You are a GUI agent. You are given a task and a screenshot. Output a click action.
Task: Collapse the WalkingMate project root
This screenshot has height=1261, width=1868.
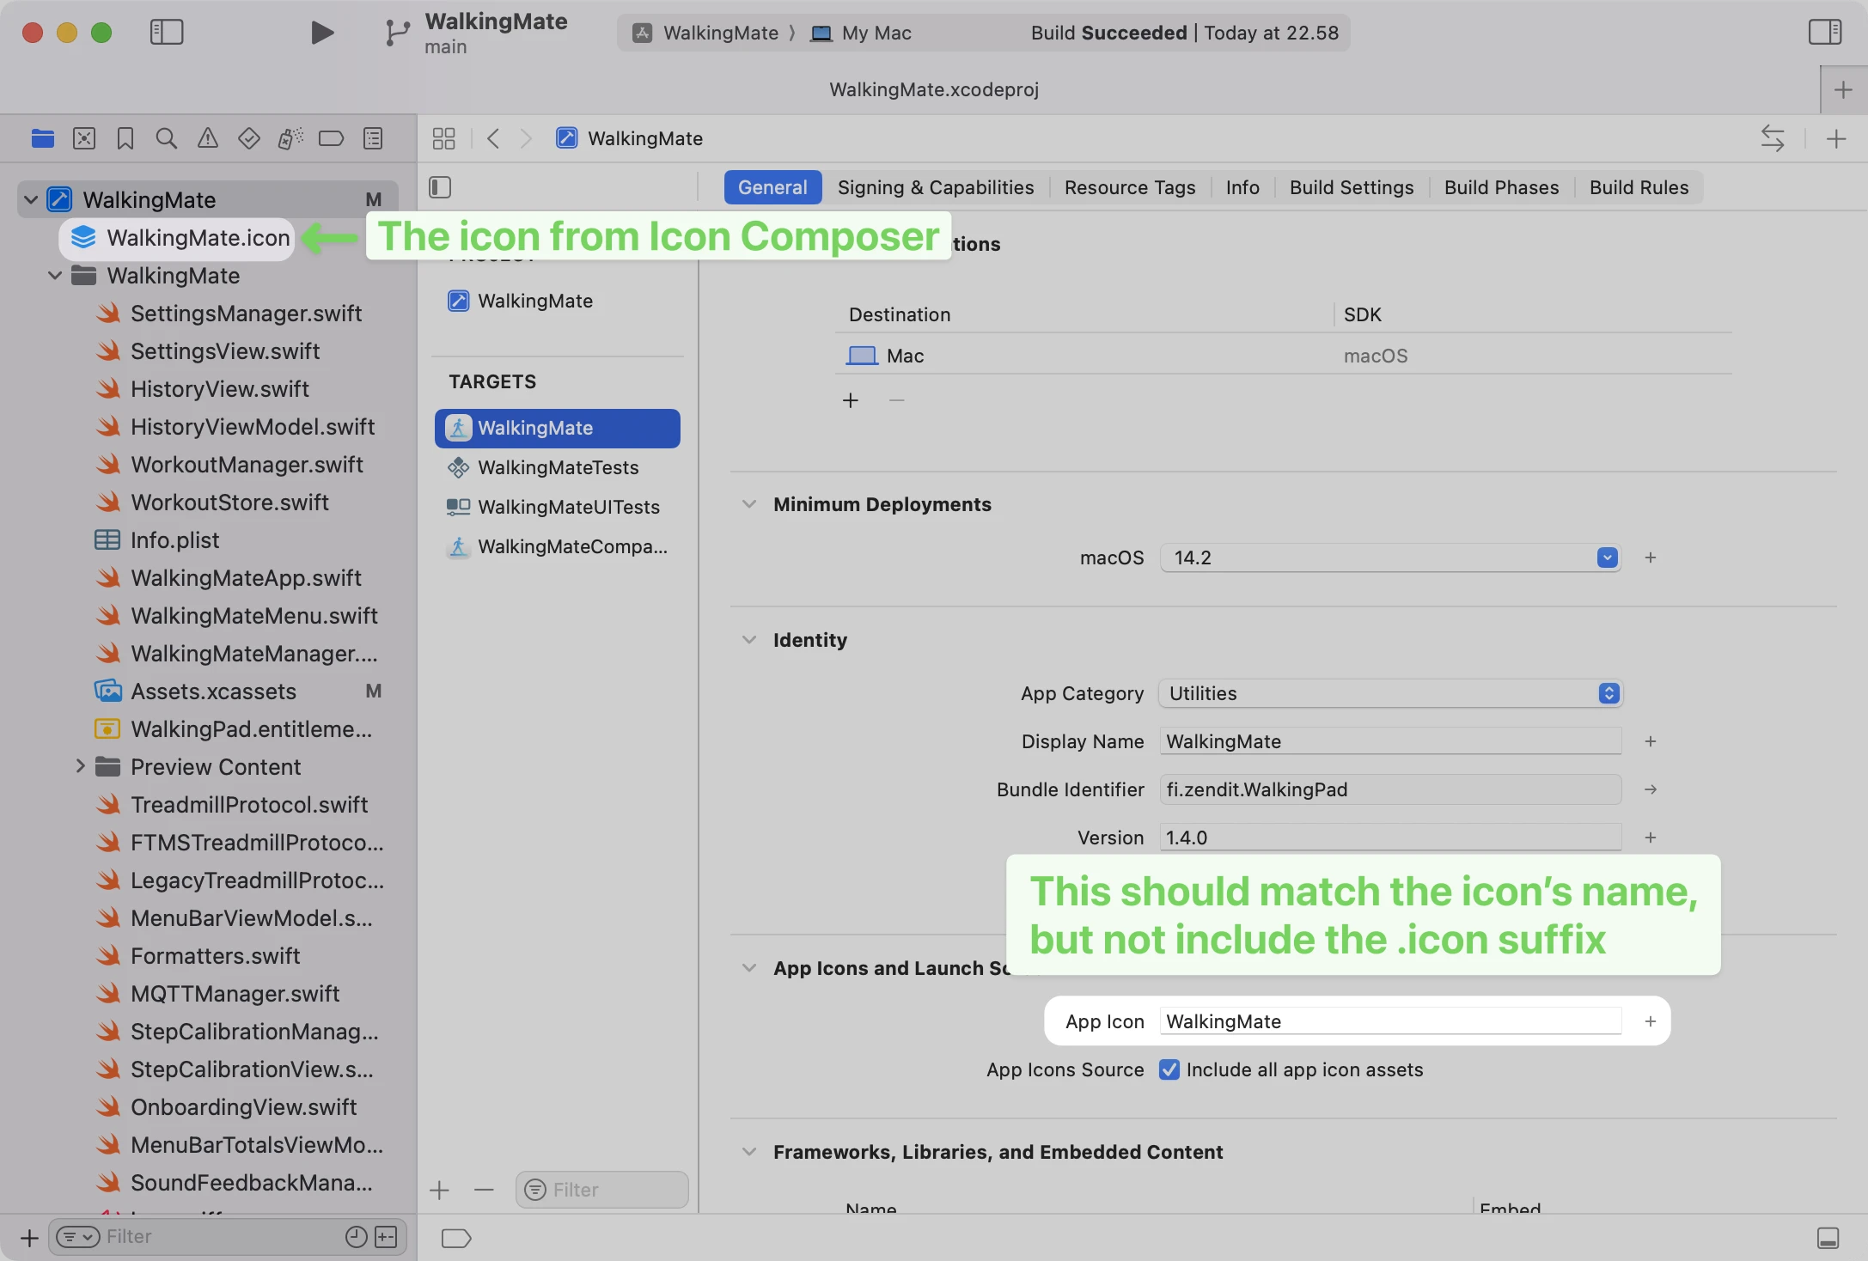tap(31, 199)
